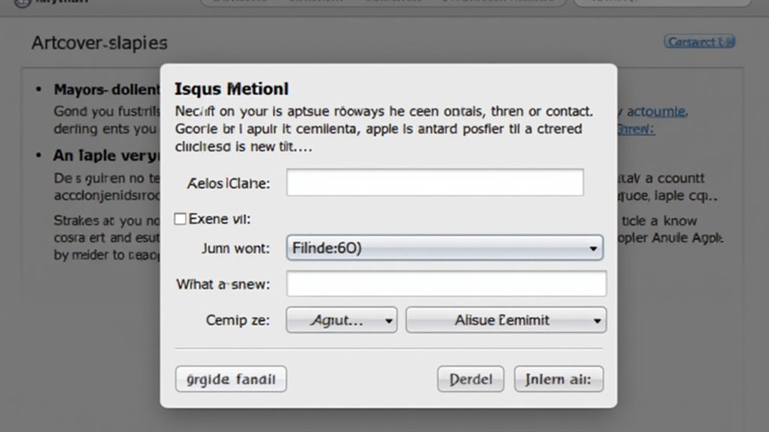Expand the Cemip ze Agiut... dropdown
769x432 pixels.
pyautogui.click(x=342, y=320)
